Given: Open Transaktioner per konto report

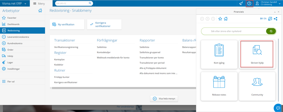Looking at the screenshot, I should (152, 58).
